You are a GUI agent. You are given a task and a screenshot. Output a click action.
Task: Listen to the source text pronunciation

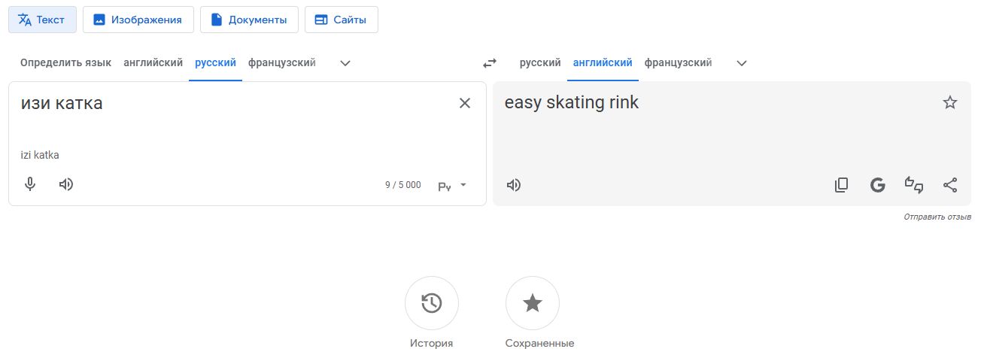point(66,184)
